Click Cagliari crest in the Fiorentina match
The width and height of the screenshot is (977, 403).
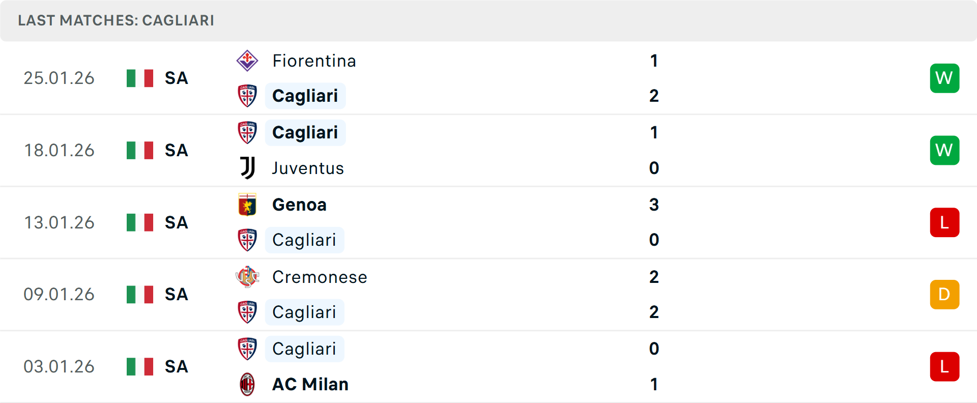coord(247,96)
